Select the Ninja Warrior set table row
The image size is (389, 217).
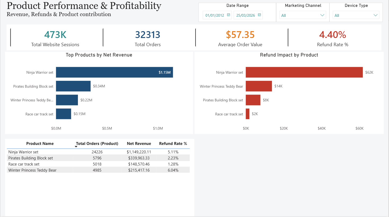point(23,152)
